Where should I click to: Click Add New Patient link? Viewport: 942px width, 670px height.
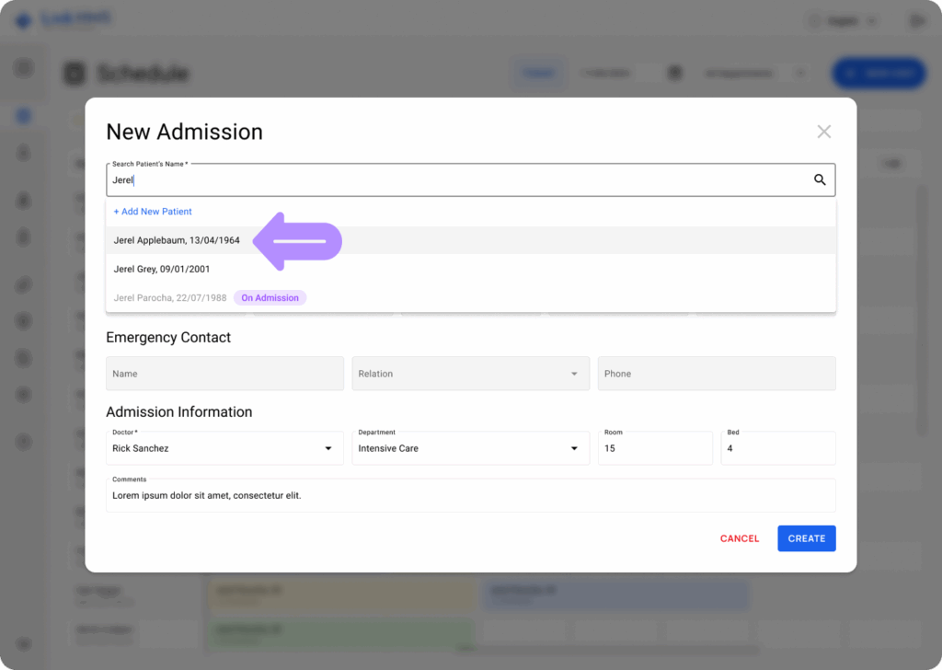tap(153, 212)
